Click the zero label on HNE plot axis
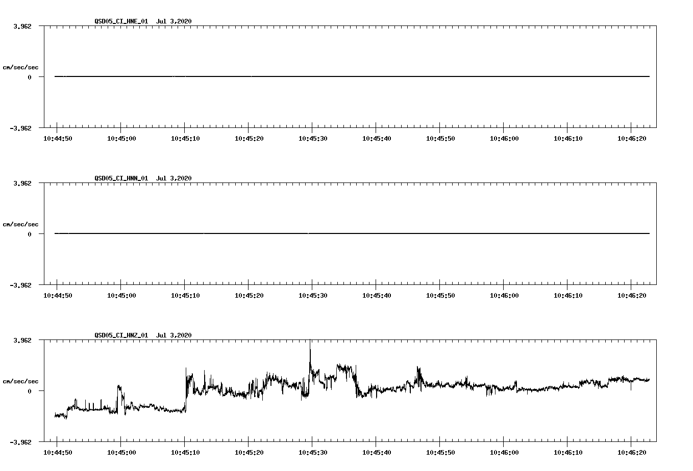This screenshot has height=471, width=693. pyautogui.click(x=30, y=77)
